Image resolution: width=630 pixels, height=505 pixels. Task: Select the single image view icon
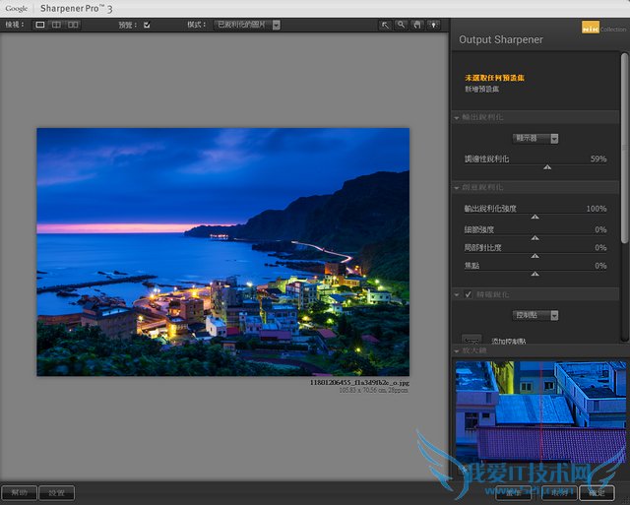click(40, 25)
